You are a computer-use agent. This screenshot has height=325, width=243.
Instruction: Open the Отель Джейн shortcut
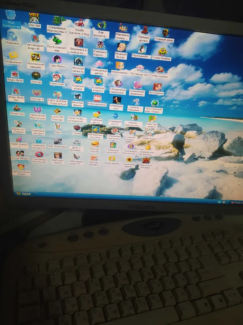pyautogui.click(x=112, y=161)
